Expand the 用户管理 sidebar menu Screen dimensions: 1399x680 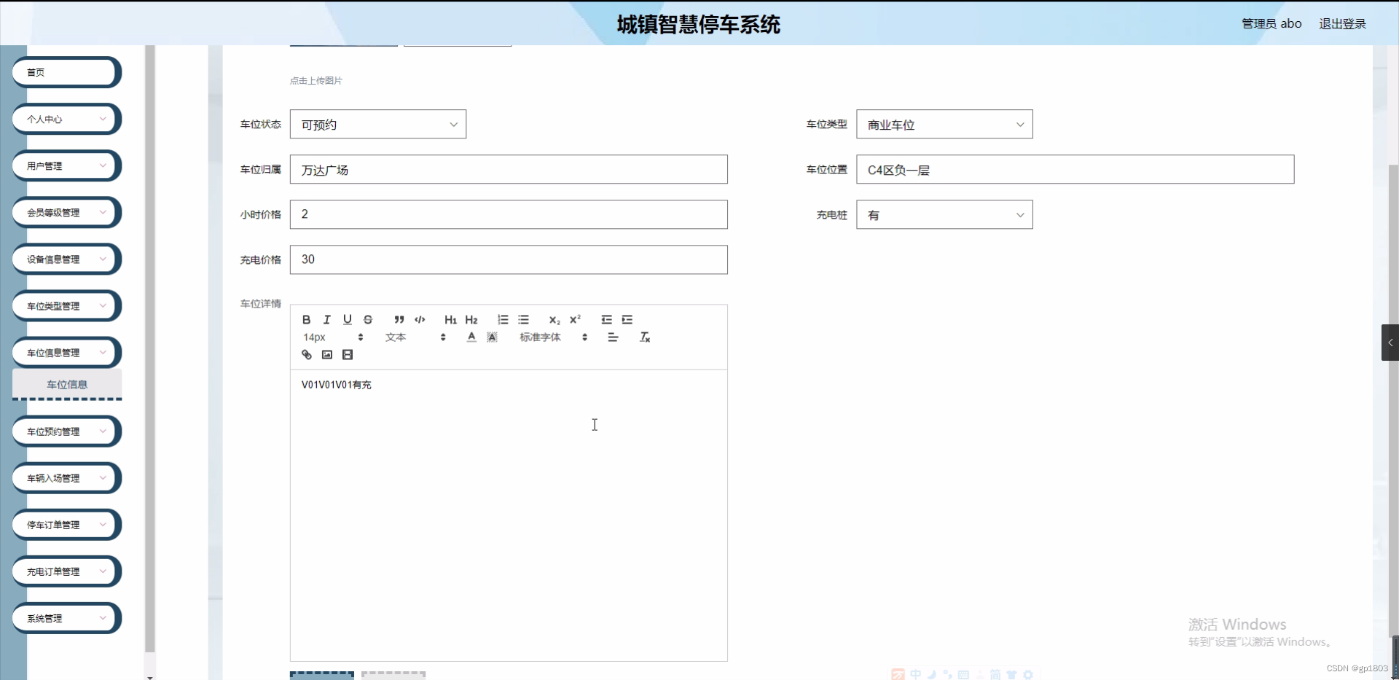click(66, 165)
